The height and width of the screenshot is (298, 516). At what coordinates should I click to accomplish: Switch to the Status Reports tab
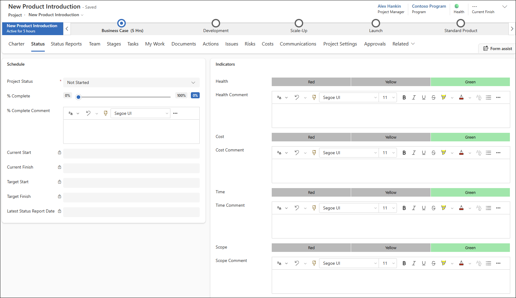click(66, 44)
